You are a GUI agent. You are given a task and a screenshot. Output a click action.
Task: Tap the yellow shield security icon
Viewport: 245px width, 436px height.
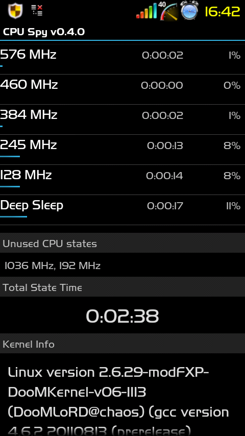[15, 11]
